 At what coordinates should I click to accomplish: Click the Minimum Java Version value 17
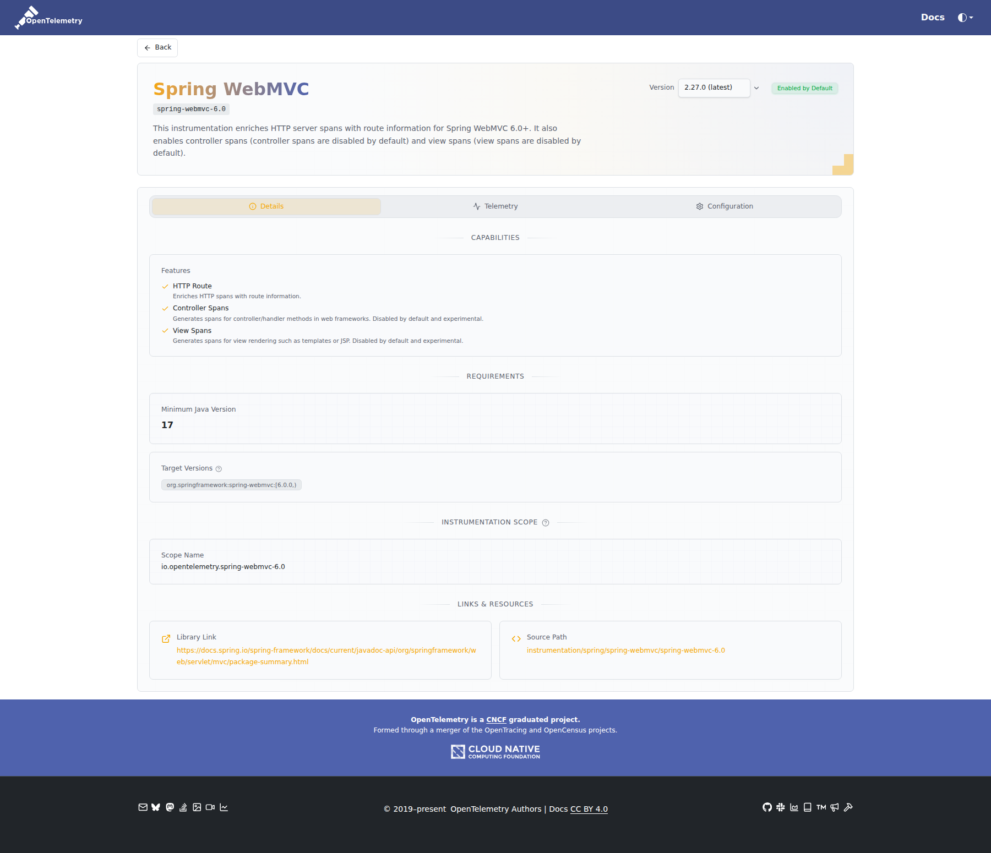(167, 425)
